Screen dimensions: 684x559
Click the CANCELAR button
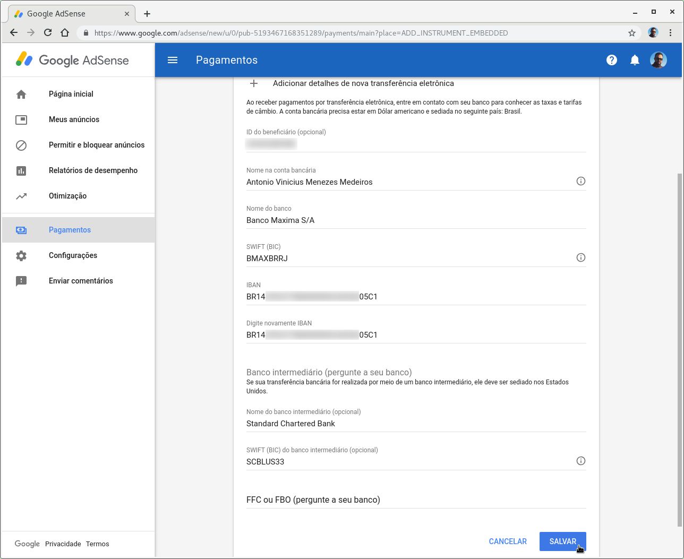508,541
